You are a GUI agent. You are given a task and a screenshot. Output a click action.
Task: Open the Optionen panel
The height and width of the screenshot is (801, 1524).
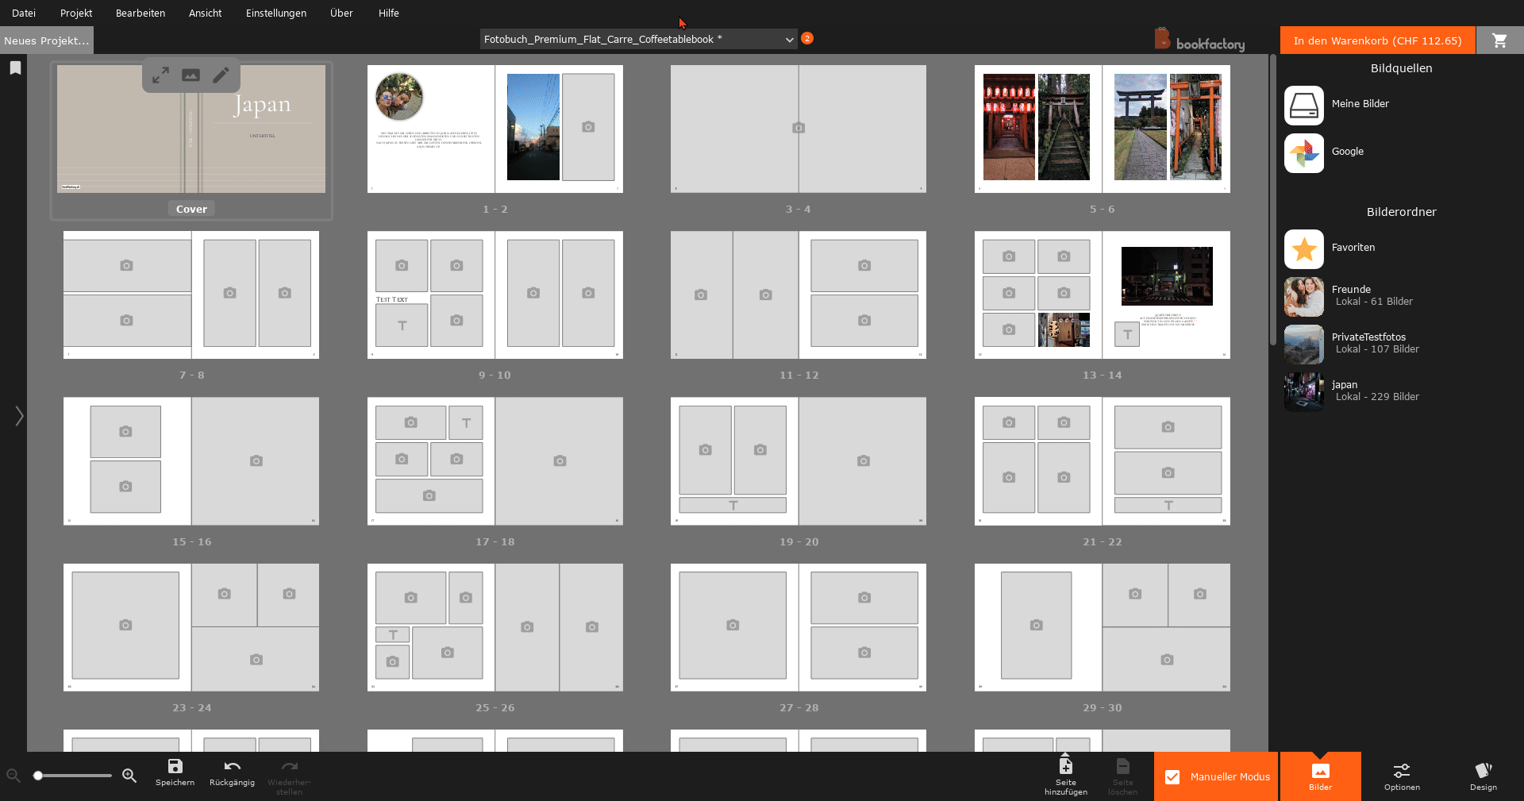[1402, 776]
